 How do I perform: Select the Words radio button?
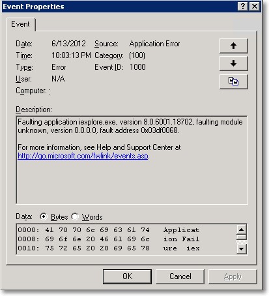click(75, 216)
